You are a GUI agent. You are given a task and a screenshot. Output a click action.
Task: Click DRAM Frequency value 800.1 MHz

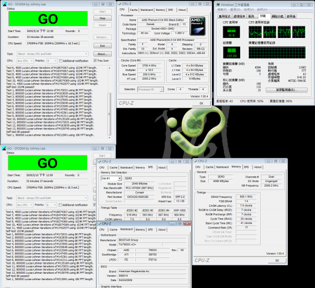click(x=246, y=196)
